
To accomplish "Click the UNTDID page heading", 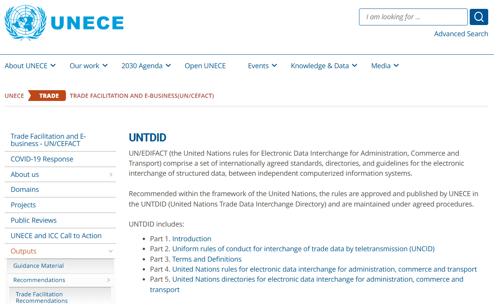I will (147, 138).
